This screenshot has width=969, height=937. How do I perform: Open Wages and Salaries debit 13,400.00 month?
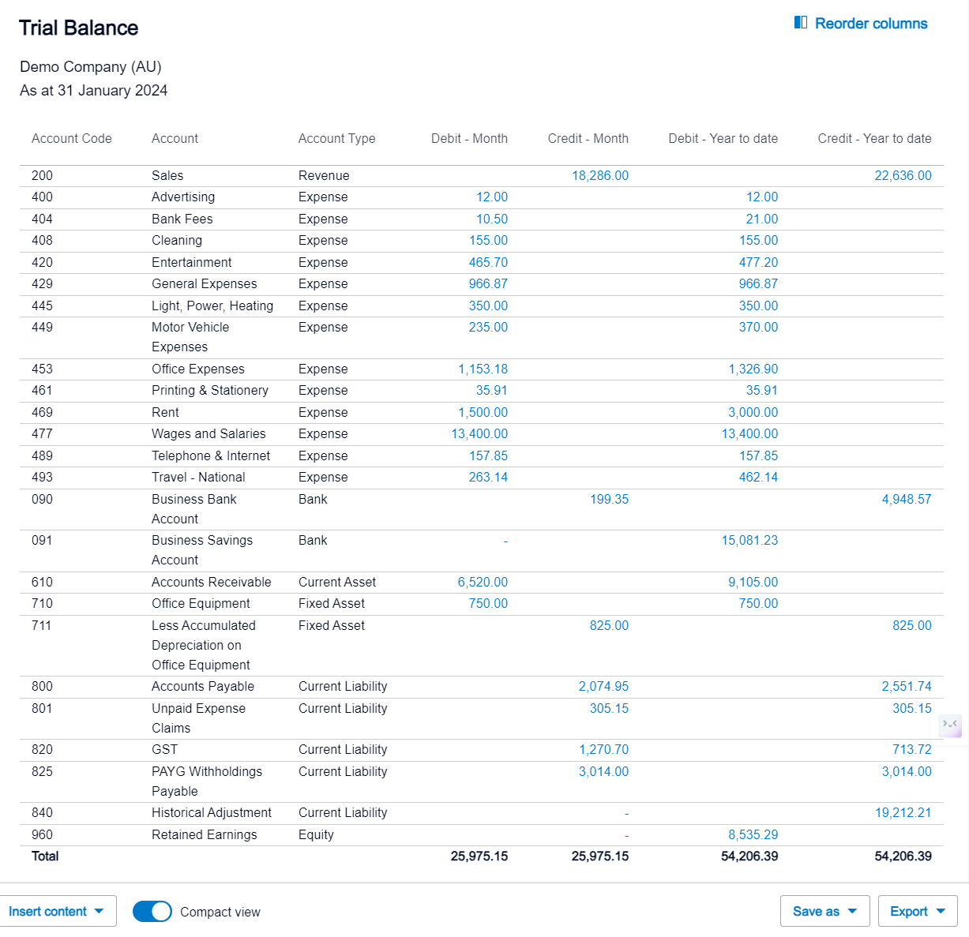pyautogui.click(x=479, y=434)
